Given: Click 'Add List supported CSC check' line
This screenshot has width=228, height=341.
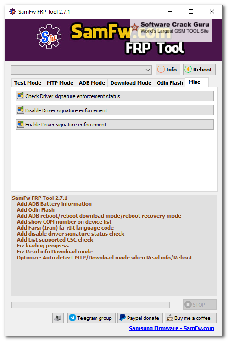Looking at the screenshot, I should pyautogui.click(x=53, y=240).
